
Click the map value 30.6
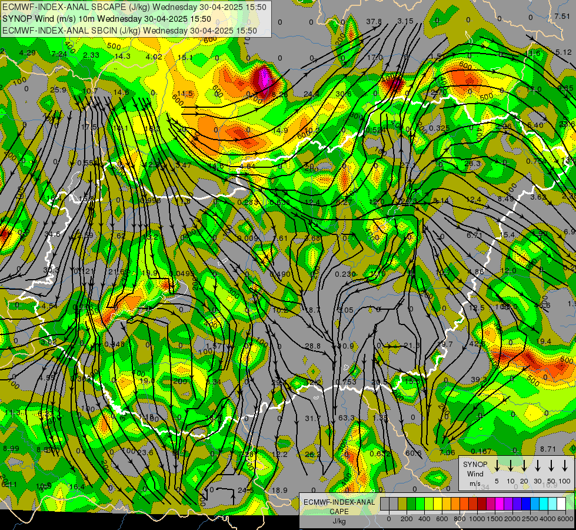(x=343, y=94)
